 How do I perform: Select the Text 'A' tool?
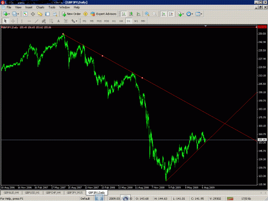58,21
